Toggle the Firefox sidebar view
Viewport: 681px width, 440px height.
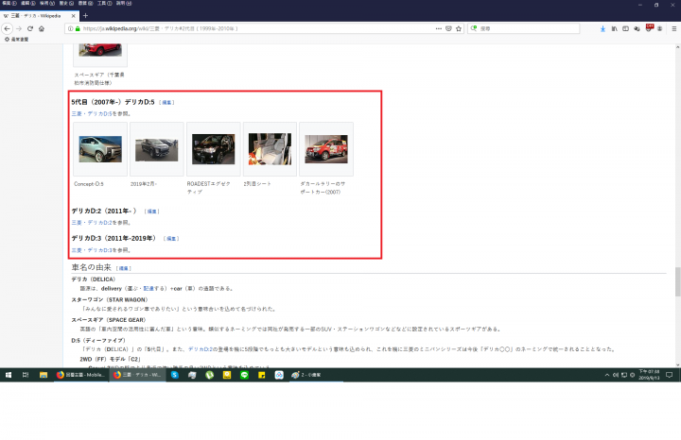tap(625, 28)
